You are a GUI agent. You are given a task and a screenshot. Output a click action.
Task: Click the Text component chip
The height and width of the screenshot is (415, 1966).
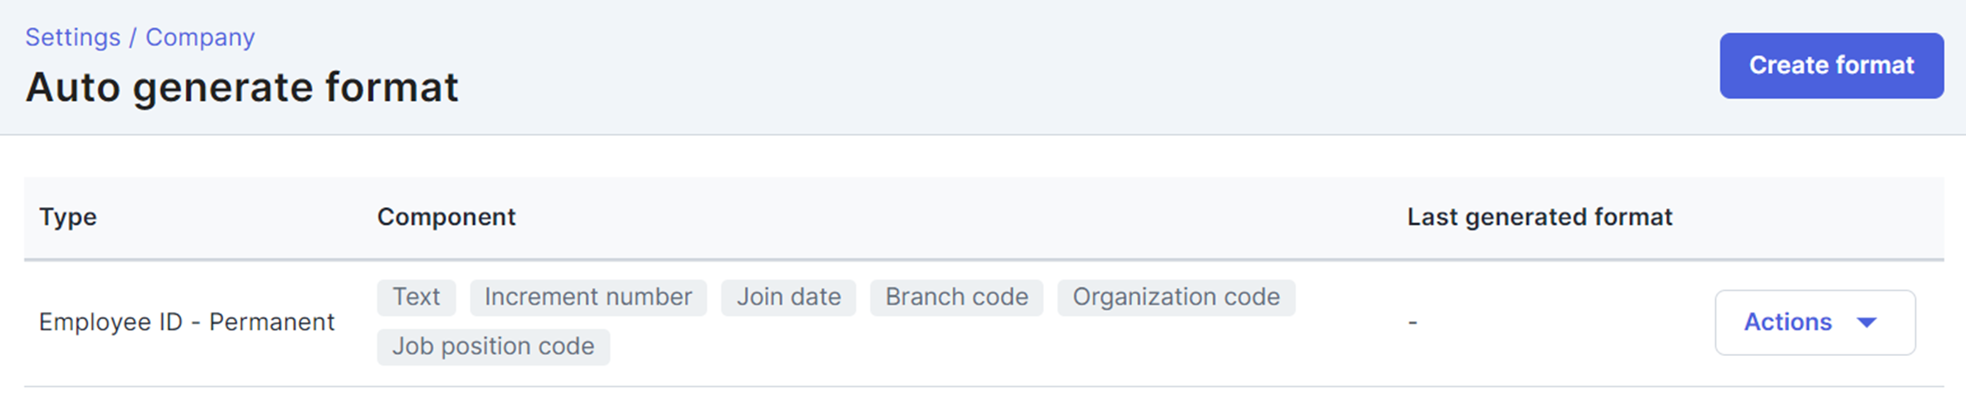[417, 297]
